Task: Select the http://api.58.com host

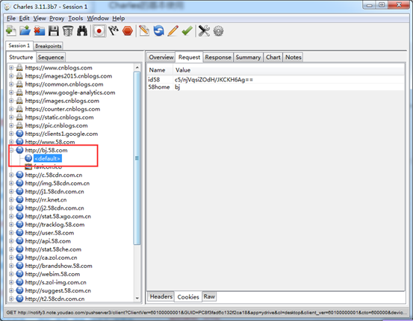Action: [48, 241]
